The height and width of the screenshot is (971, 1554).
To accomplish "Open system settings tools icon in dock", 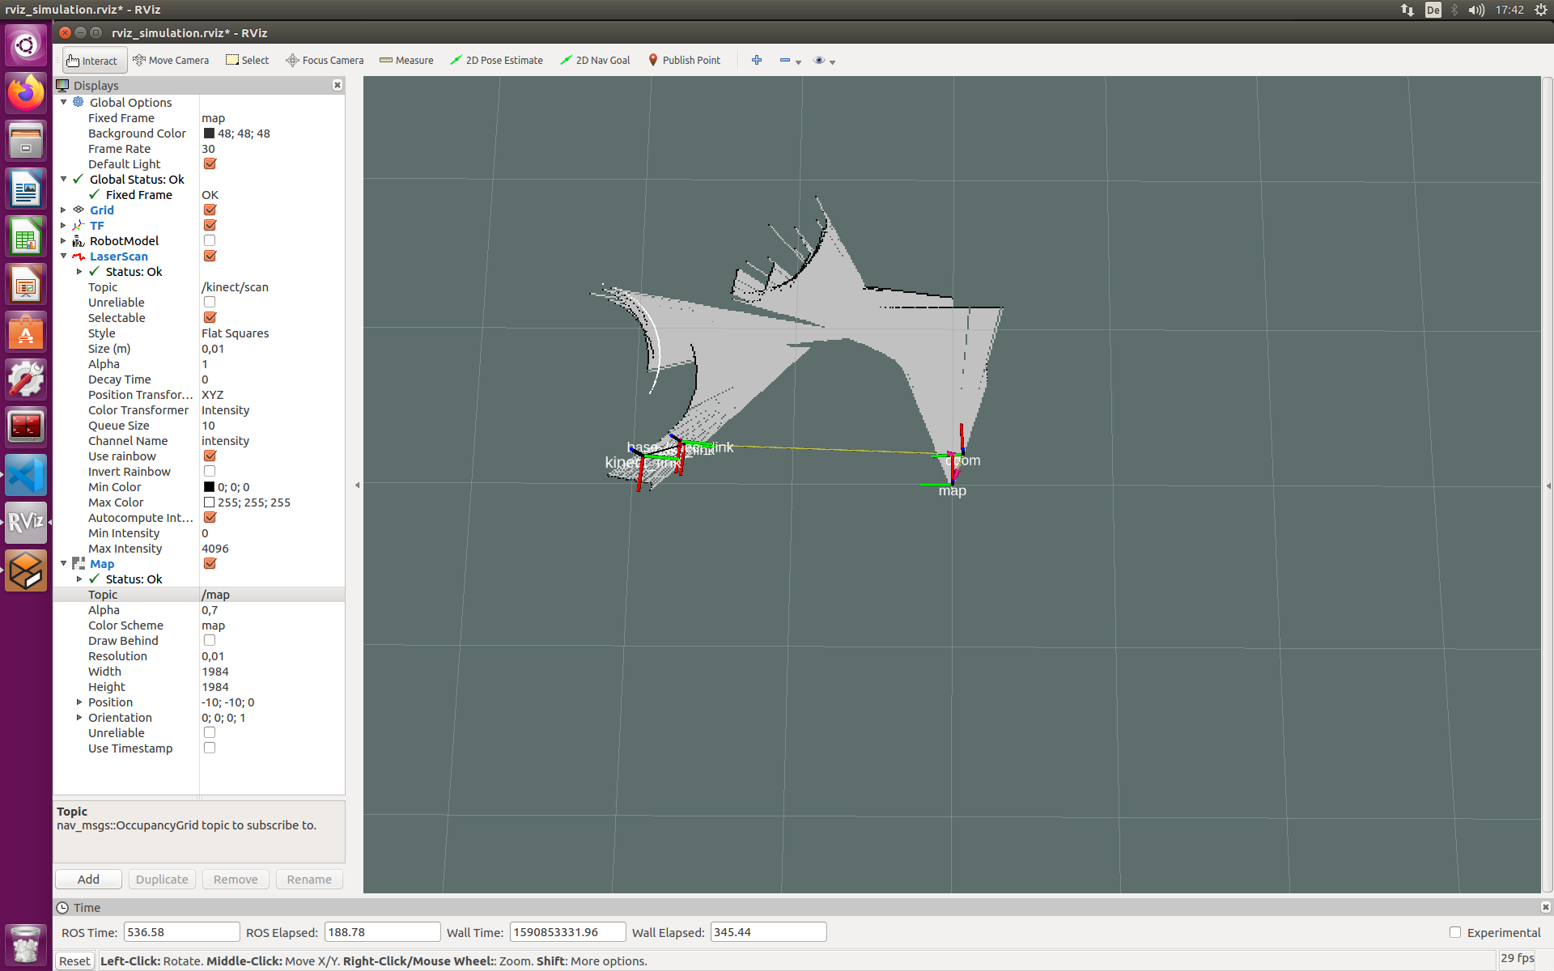I will [x=26, y=379].
